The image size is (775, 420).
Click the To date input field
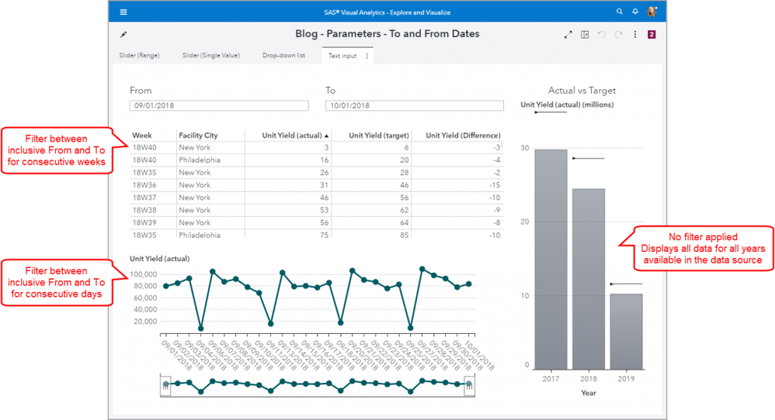point(414,105)
